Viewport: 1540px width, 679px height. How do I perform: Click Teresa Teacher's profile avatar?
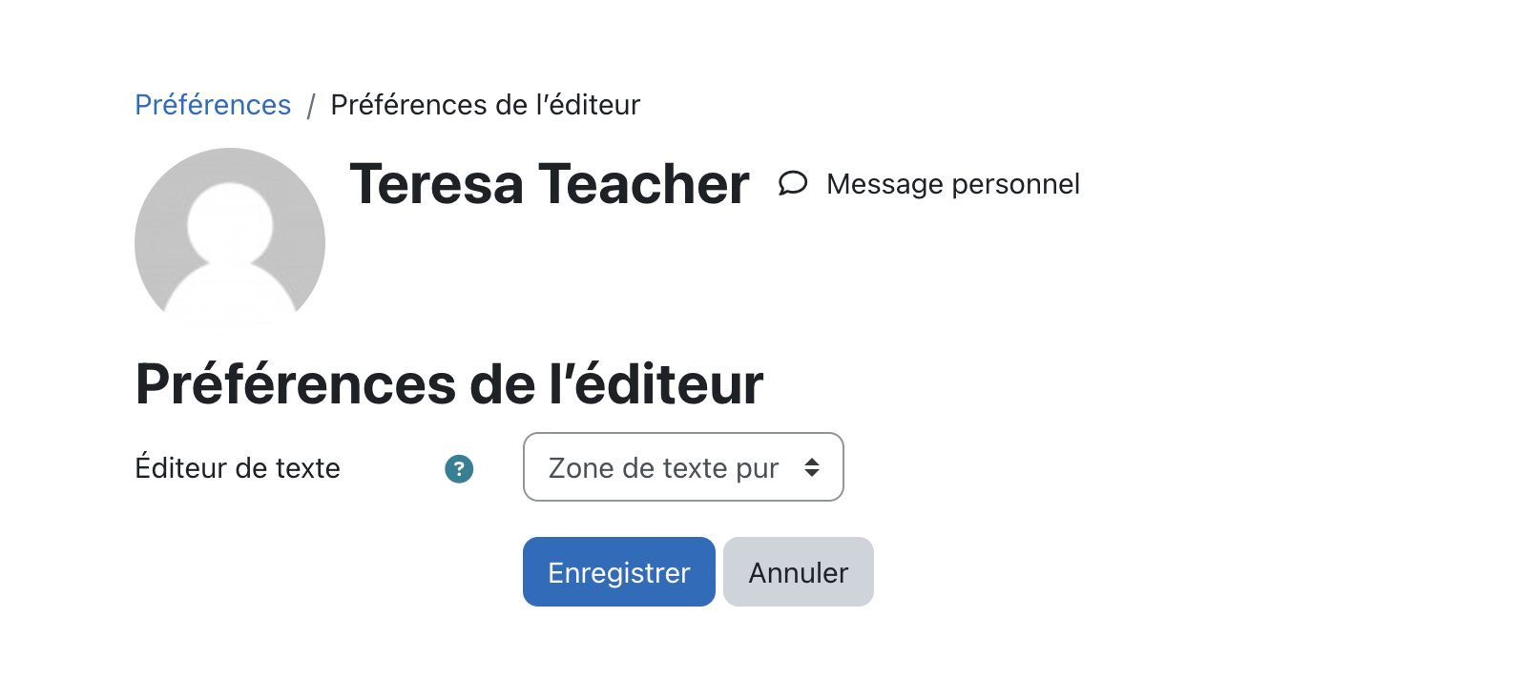coord(230,243)
